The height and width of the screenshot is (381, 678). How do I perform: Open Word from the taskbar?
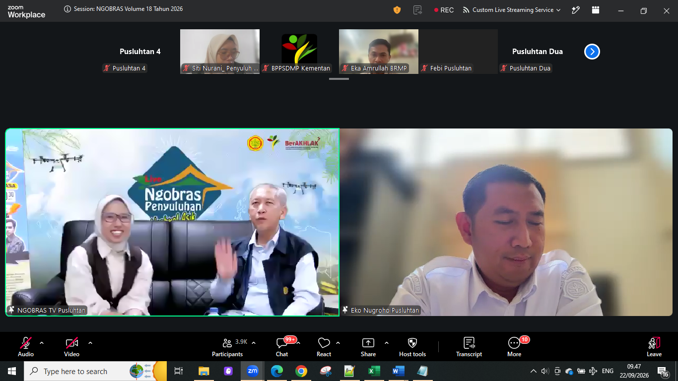click(x=398, y=371)
